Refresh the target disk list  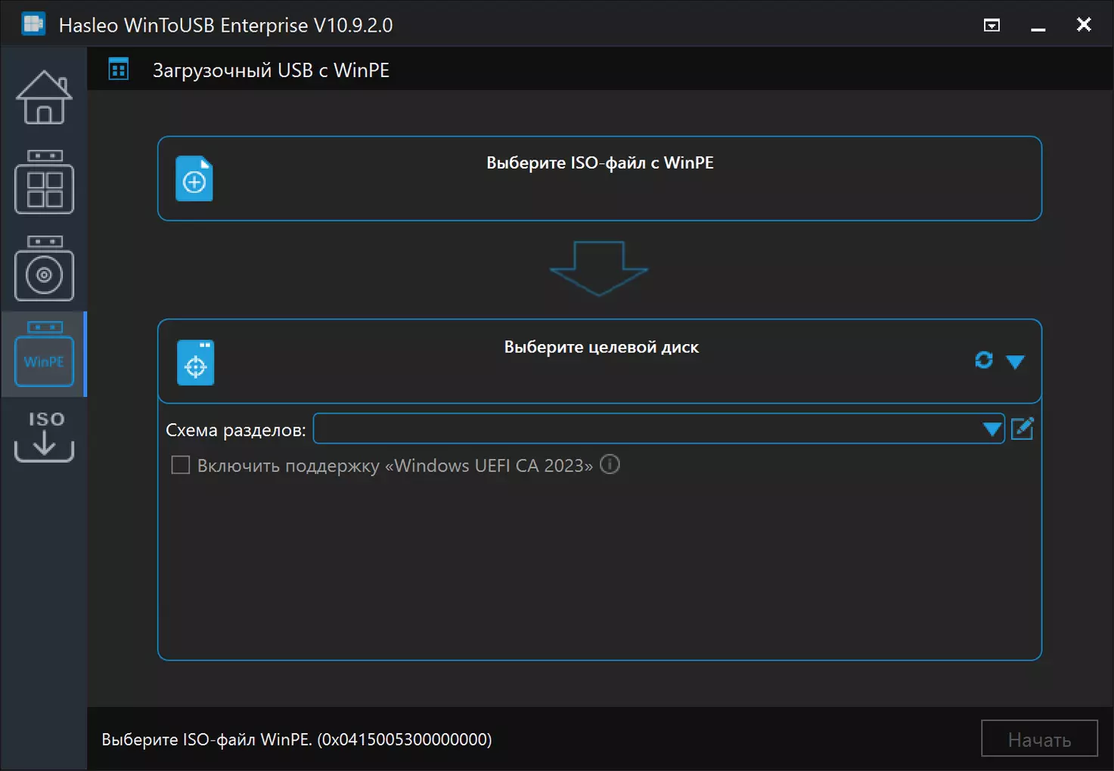(x=984, y=360)
